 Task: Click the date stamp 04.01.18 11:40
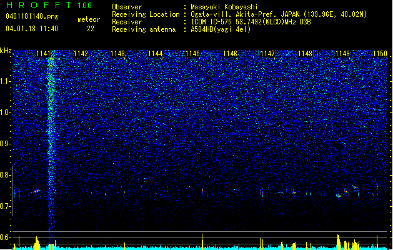(x=32, y=29)
